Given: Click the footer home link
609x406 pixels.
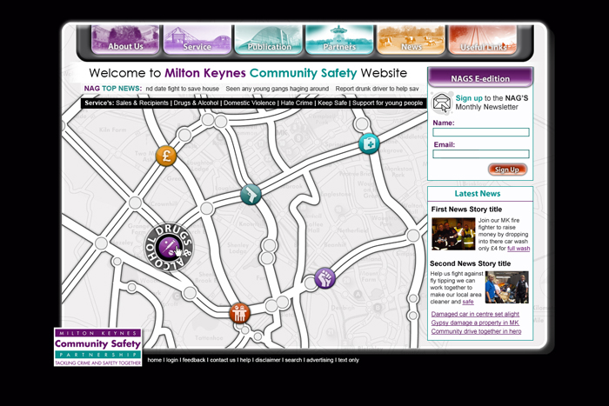Looking at the screenshot, I should [154, 360].
